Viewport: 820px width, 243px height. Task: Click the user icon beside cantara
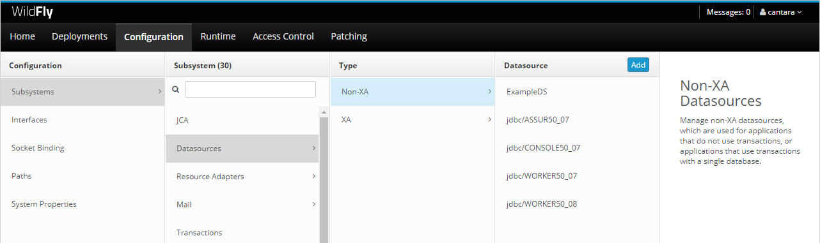(x=762, y=12)
